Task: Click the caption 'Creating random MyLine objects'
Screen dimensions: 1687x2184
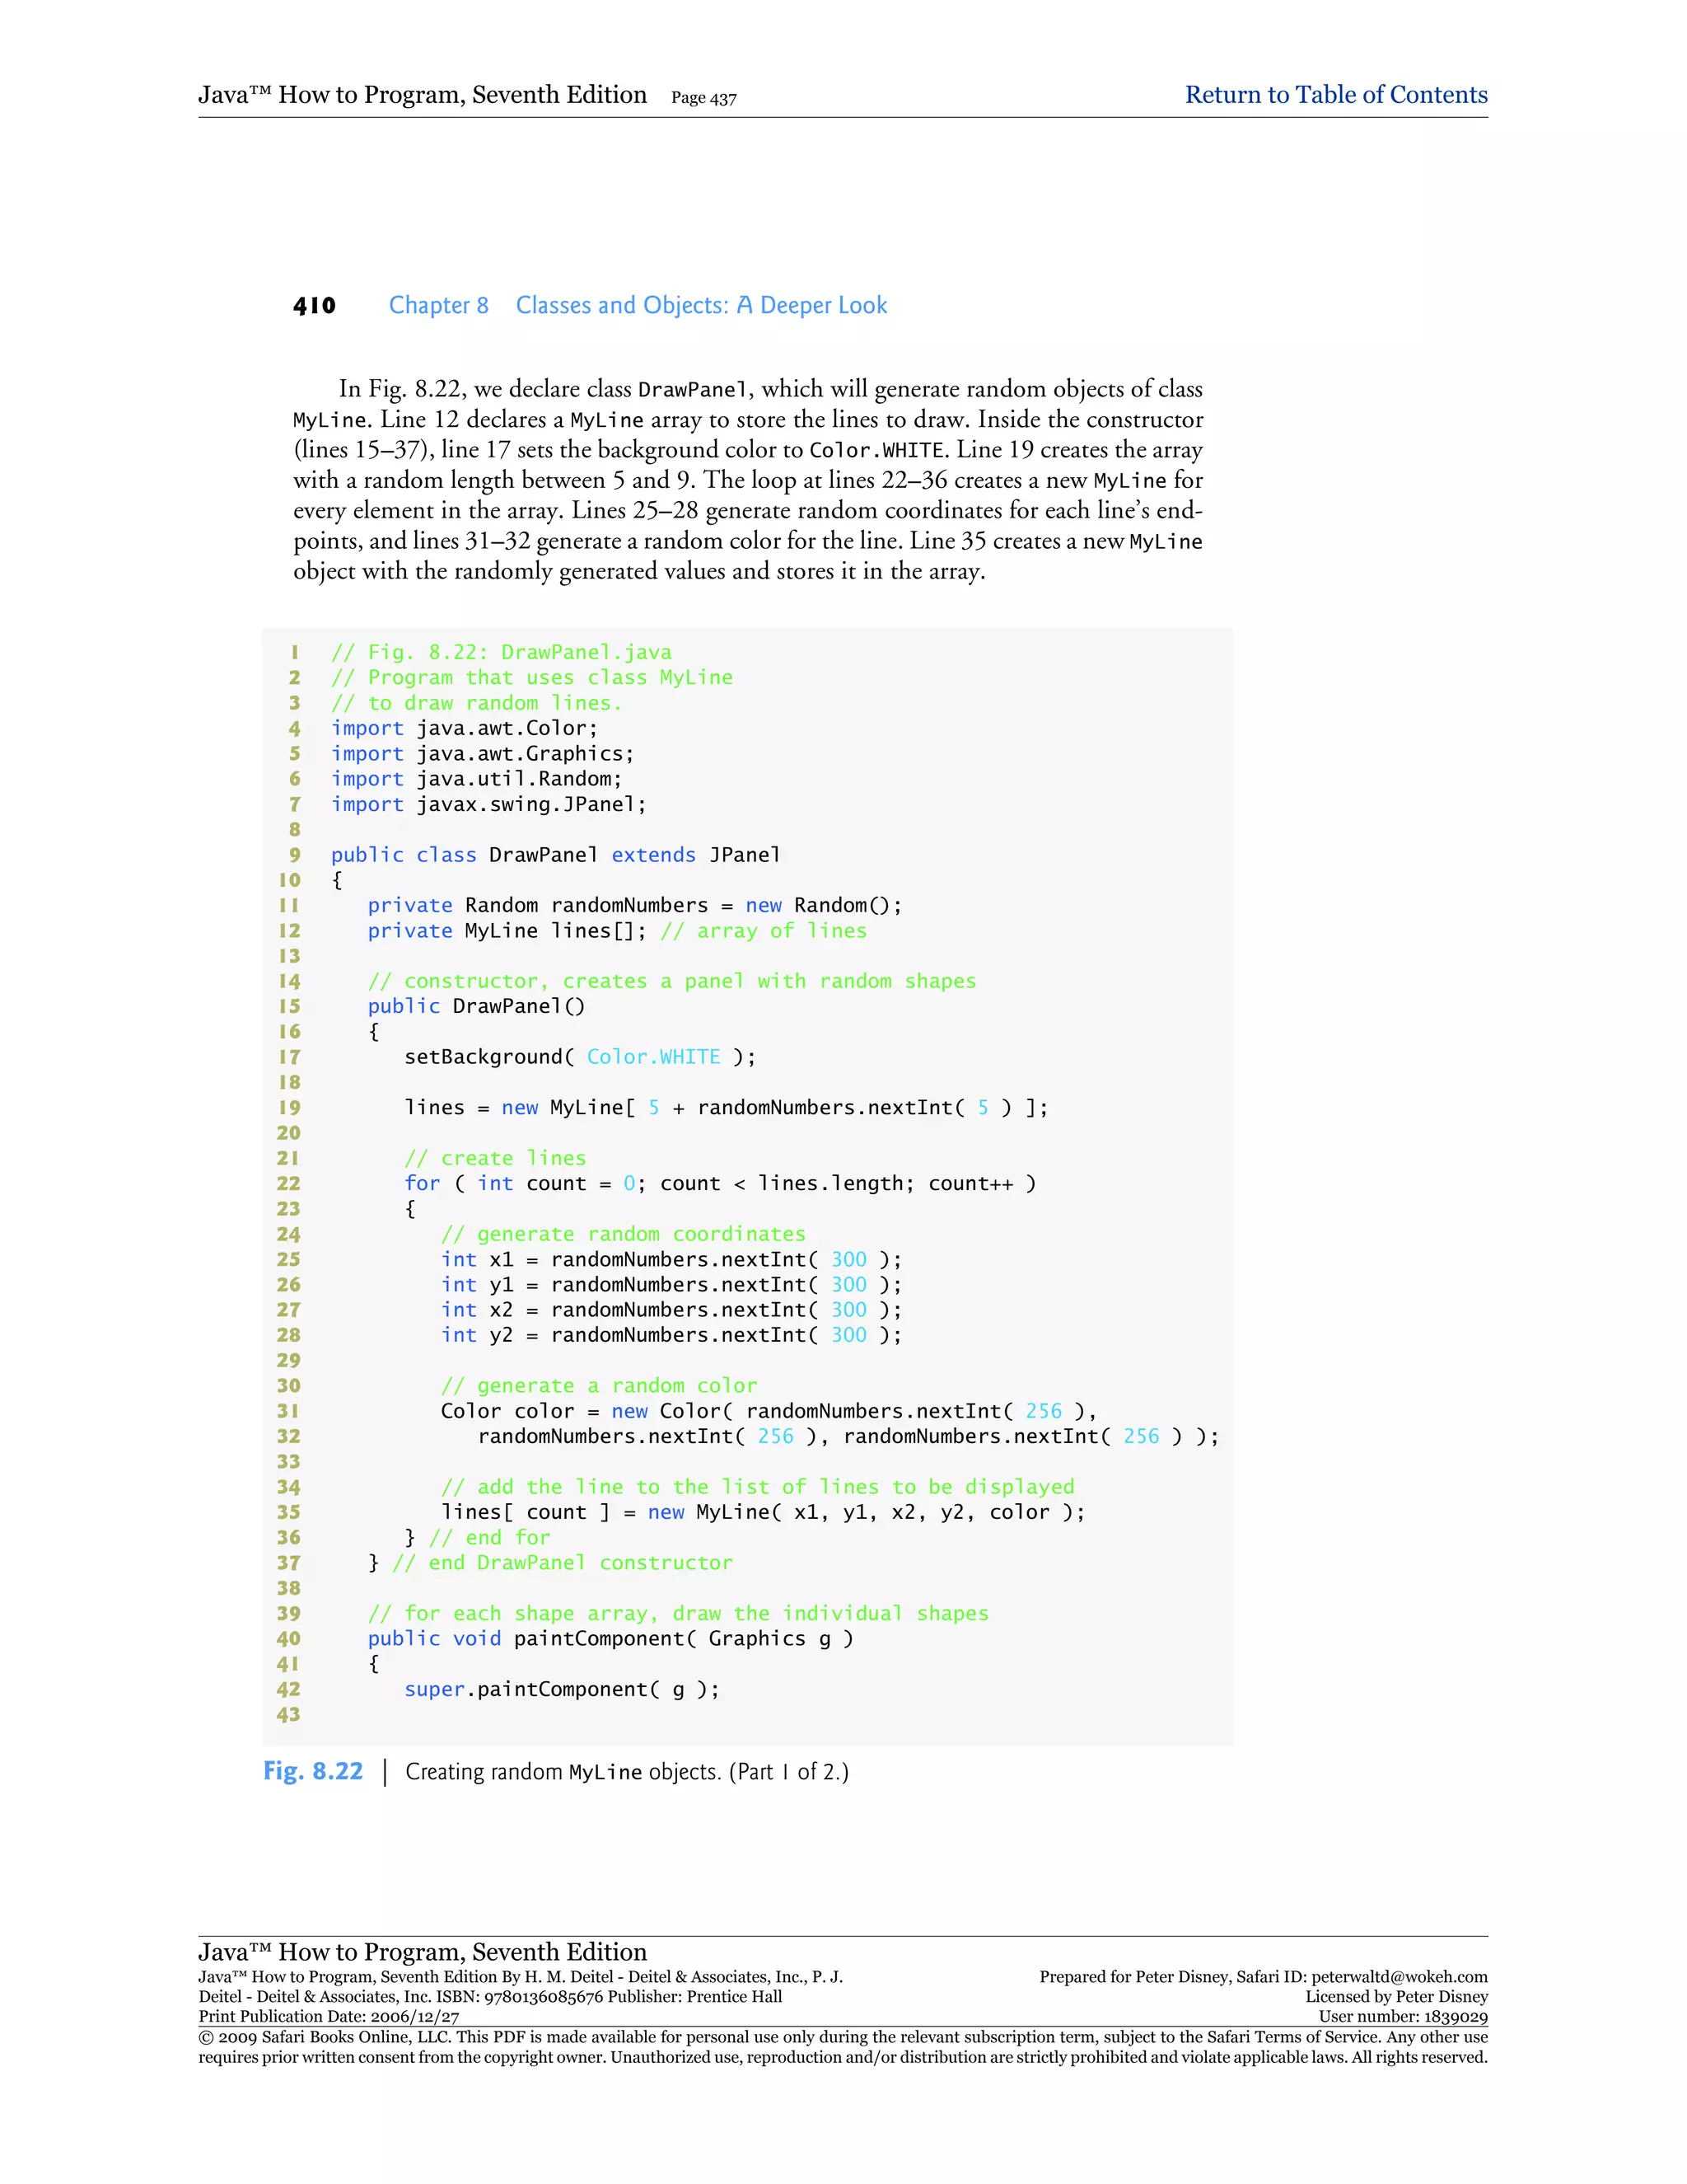Action: point(626,1772)
